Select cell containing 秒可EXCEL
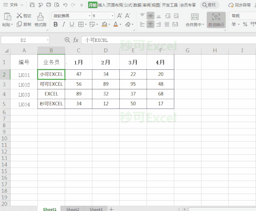The image size is (256, 211). pyautogui.click(x=51, y=104)
